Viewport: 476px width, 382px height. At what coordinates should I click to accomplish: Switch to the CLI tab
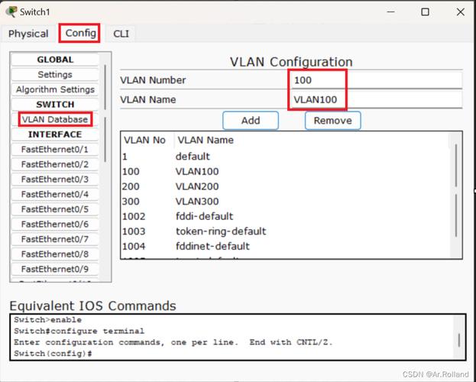tap(121, 34)
